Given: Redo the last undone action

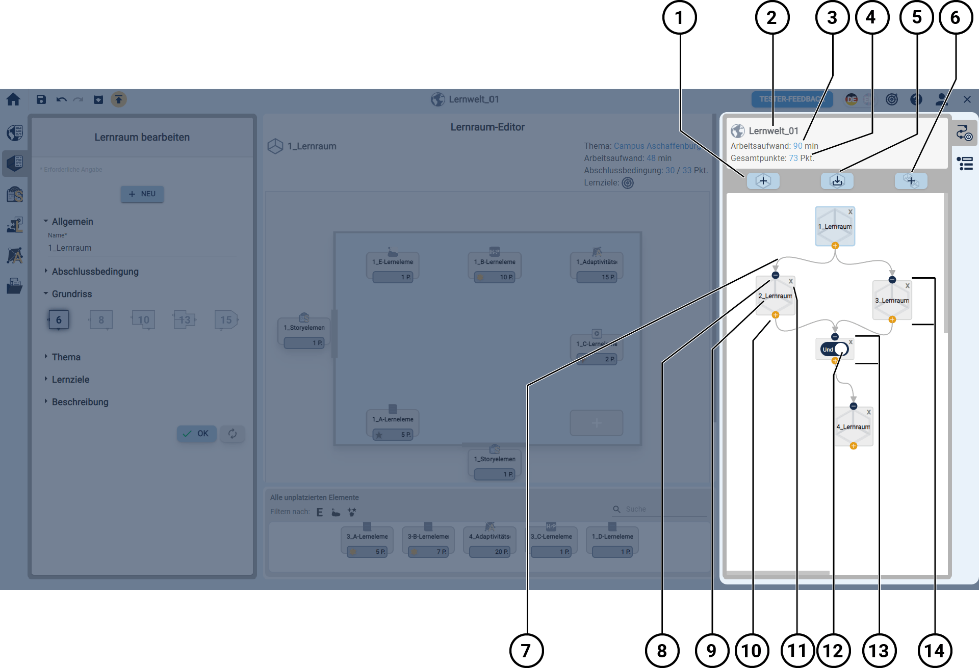Looking at the screenshot, I should (78, 99).
